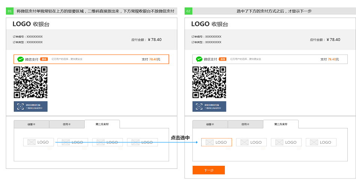Select the orange-outlined LOGO payment option in mockup 02
The image size is (356, 186).
216,142
